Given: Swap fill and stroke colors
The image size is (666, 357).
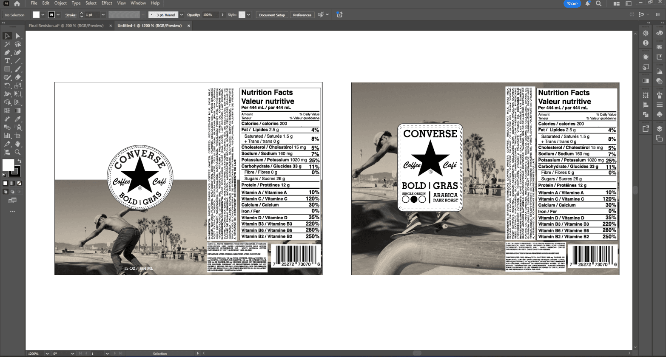Looking at the screenshot, I should 19,161.
